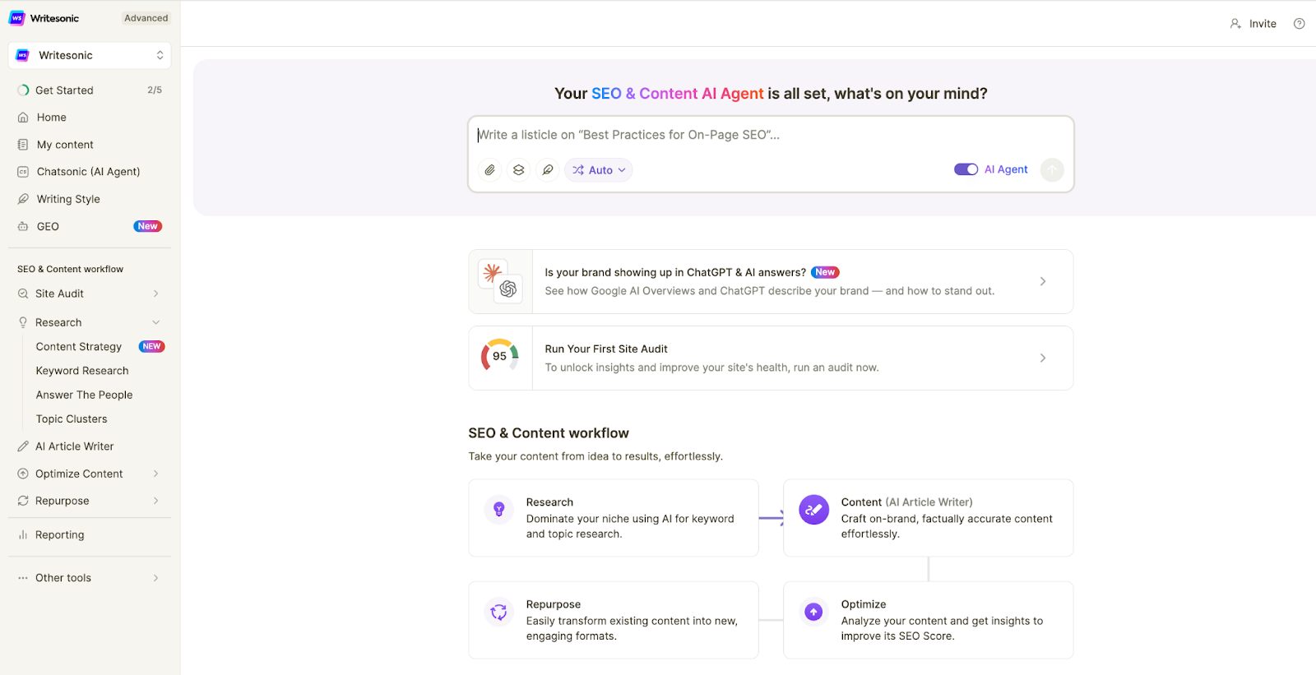Click the 95 site audit score gauge
This screenshot has height=675, width=1316.
500,356
